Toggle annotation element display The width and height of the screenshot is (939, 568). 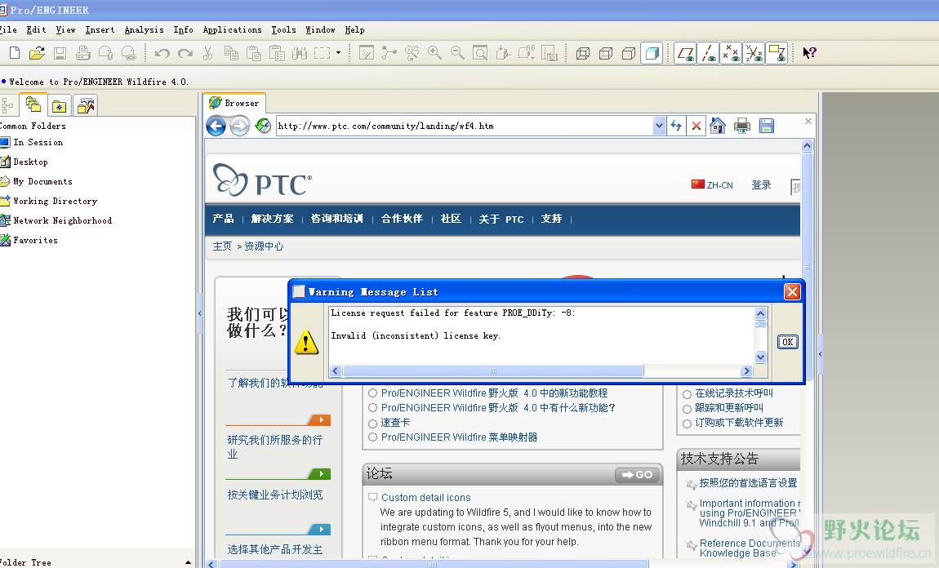[777, 53]
